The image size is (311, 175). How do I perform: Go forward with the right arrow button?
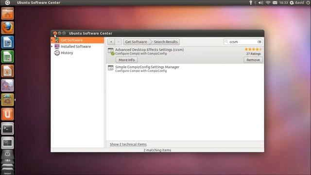click(x=118, y=42)
